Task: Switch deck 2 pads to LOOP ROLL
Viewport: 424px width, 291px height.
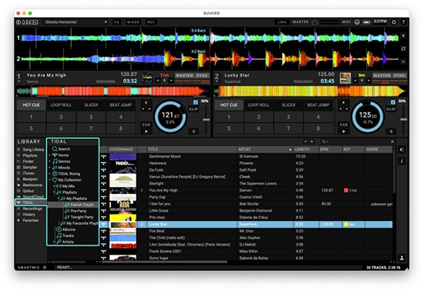Action: (x=258, y=105)
